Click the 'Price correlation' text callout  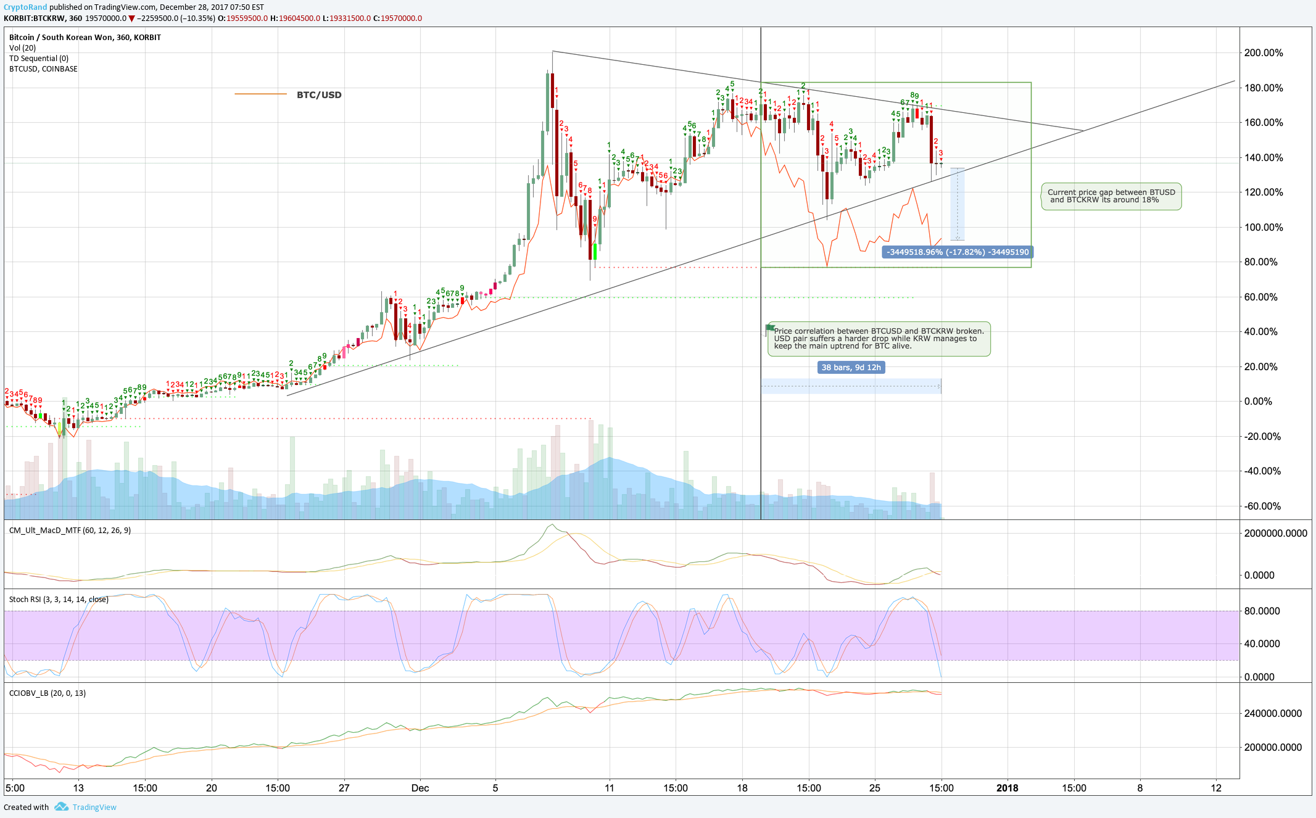coord(879,339)
